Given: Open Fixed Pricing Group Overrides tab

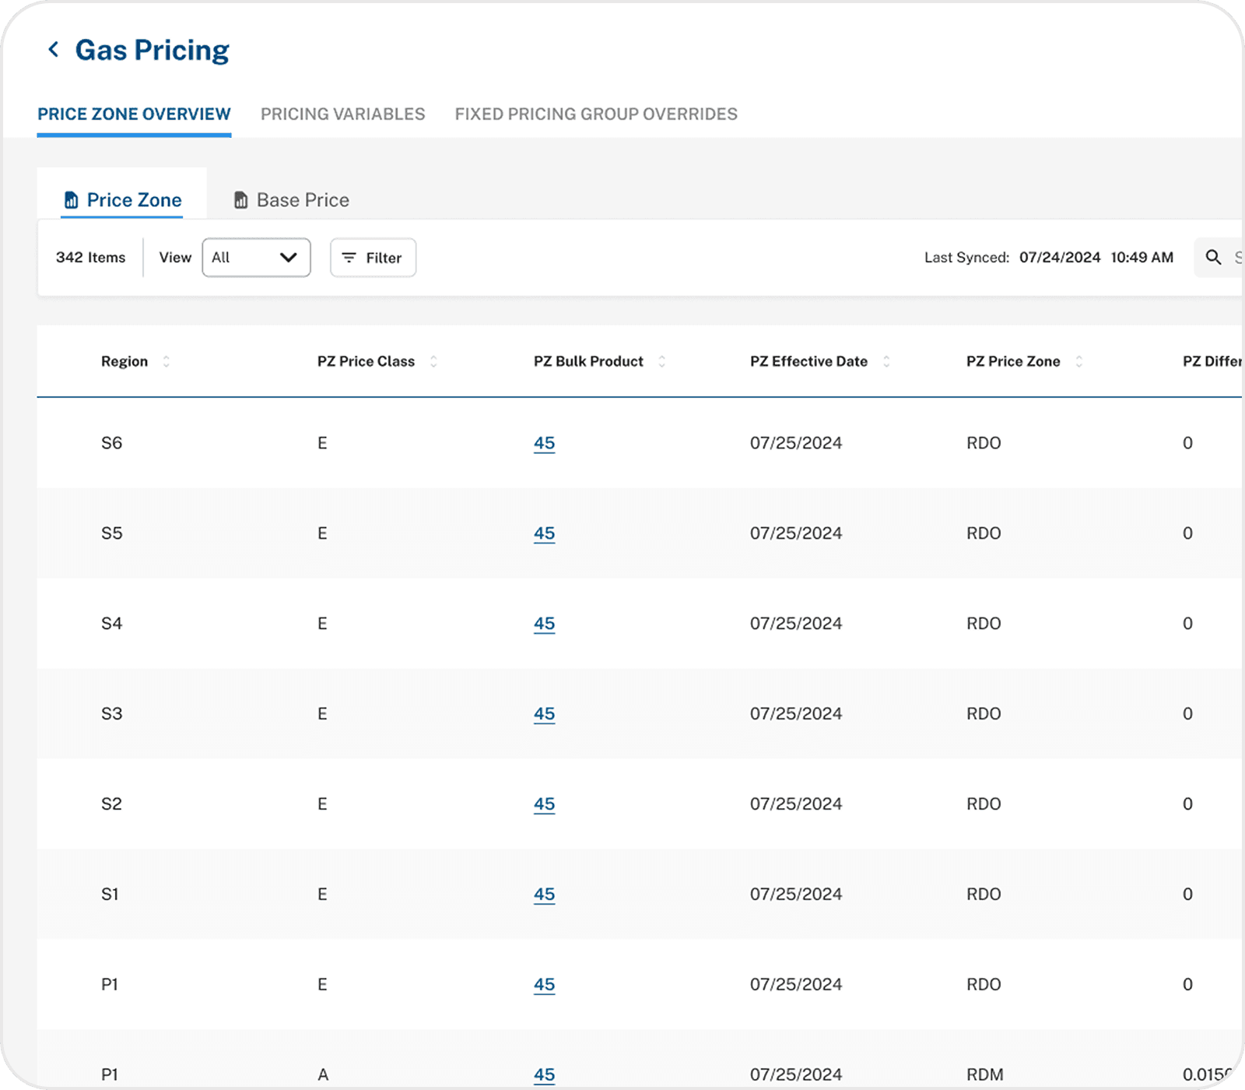Looking at the screenshot, I should pyautogui.click(x=596, y=114).
